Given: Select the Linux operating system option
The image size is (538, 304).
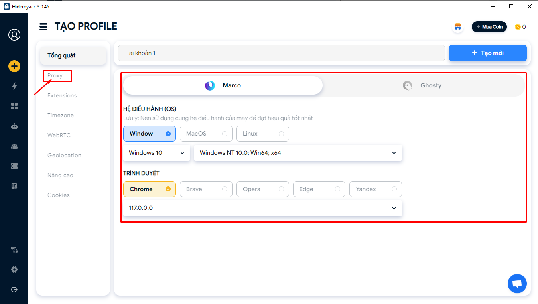Looking at the screenshot, I should 263,134.
